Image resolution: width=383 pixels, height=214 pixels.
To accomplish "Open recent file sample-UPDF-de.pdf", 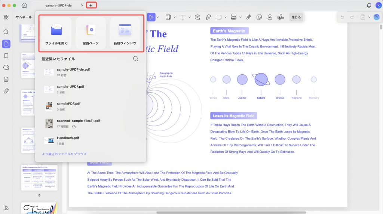I will [x=91, y=72].
